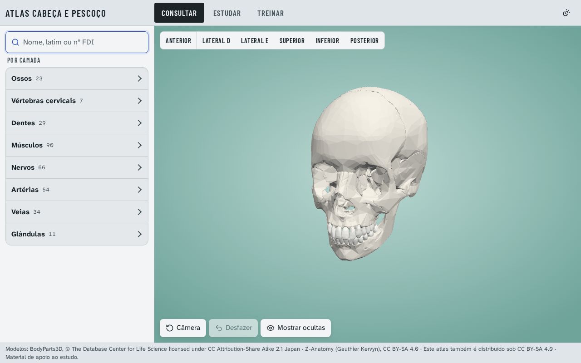Click the Nervos layer name

pos(23,167)
